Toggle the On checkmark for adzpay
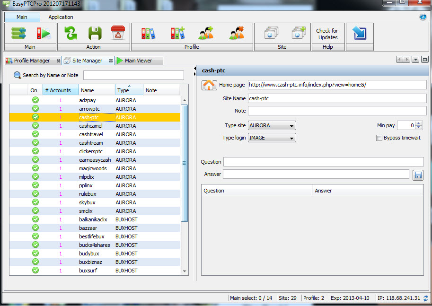 pyautogui.click(x=35, y=100)
